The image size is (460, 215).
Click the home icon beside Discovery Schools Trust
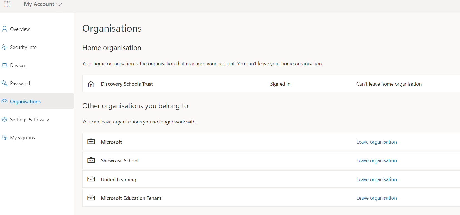click(x=91, y=84)
